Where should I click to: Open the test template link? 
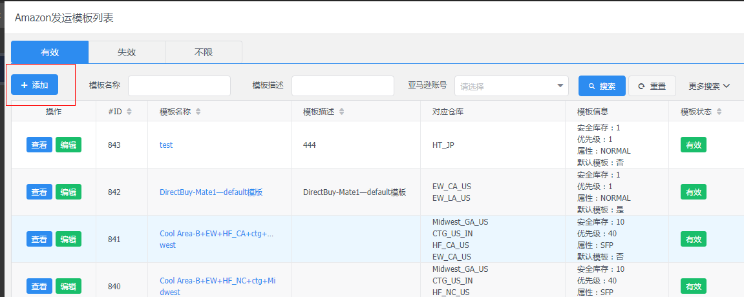[x=166, y=145]
